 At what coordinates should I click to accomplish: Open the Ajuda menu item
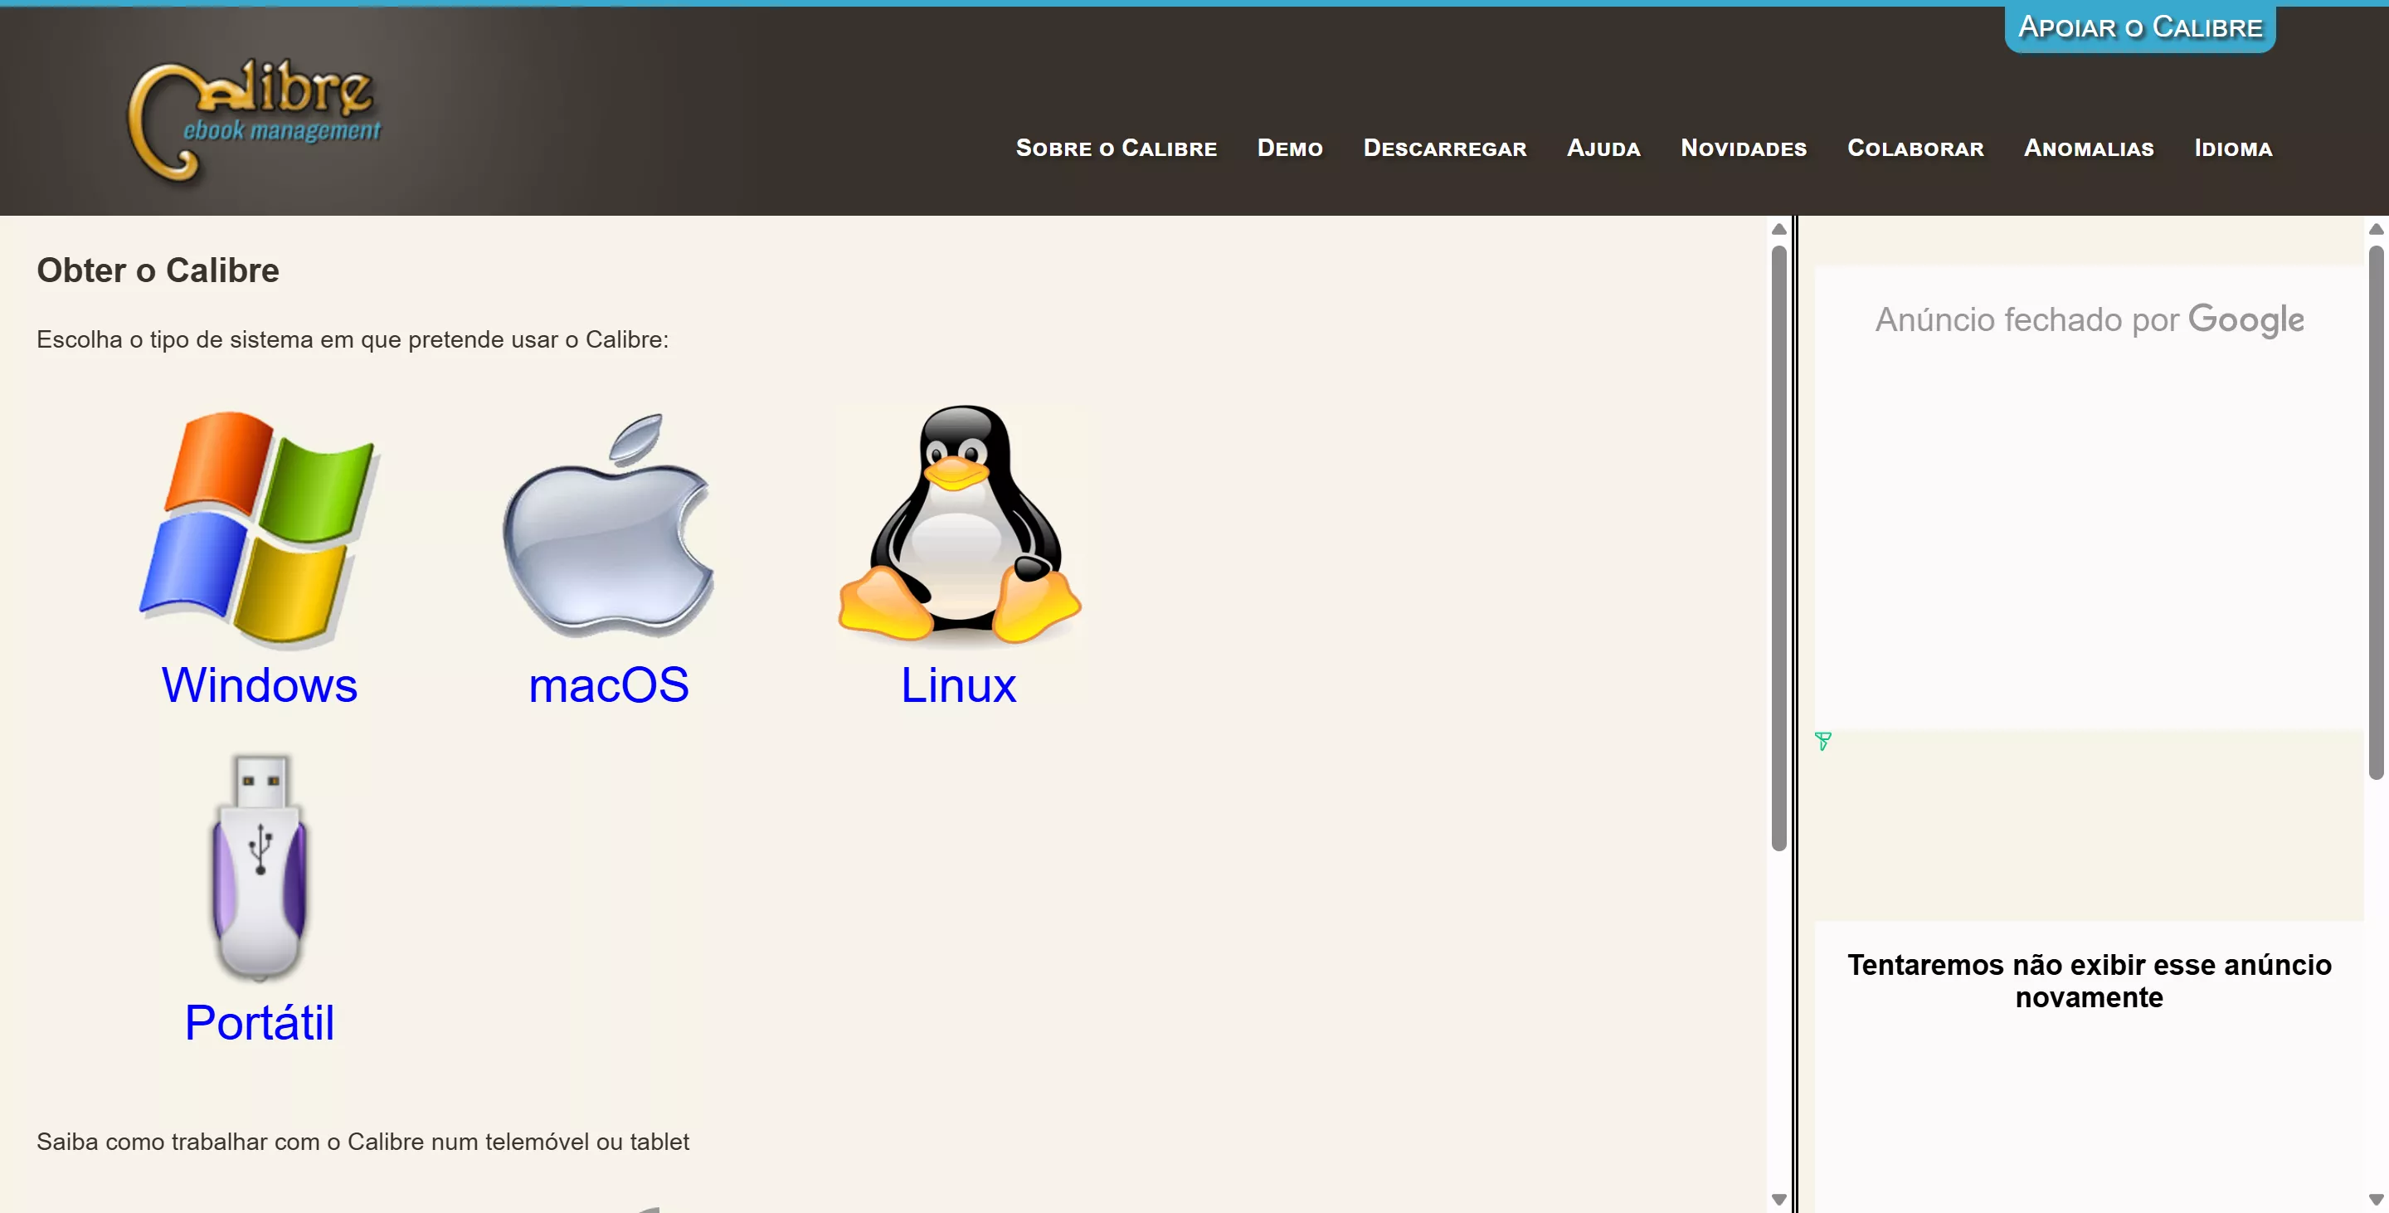click(x=1603, y=149)
